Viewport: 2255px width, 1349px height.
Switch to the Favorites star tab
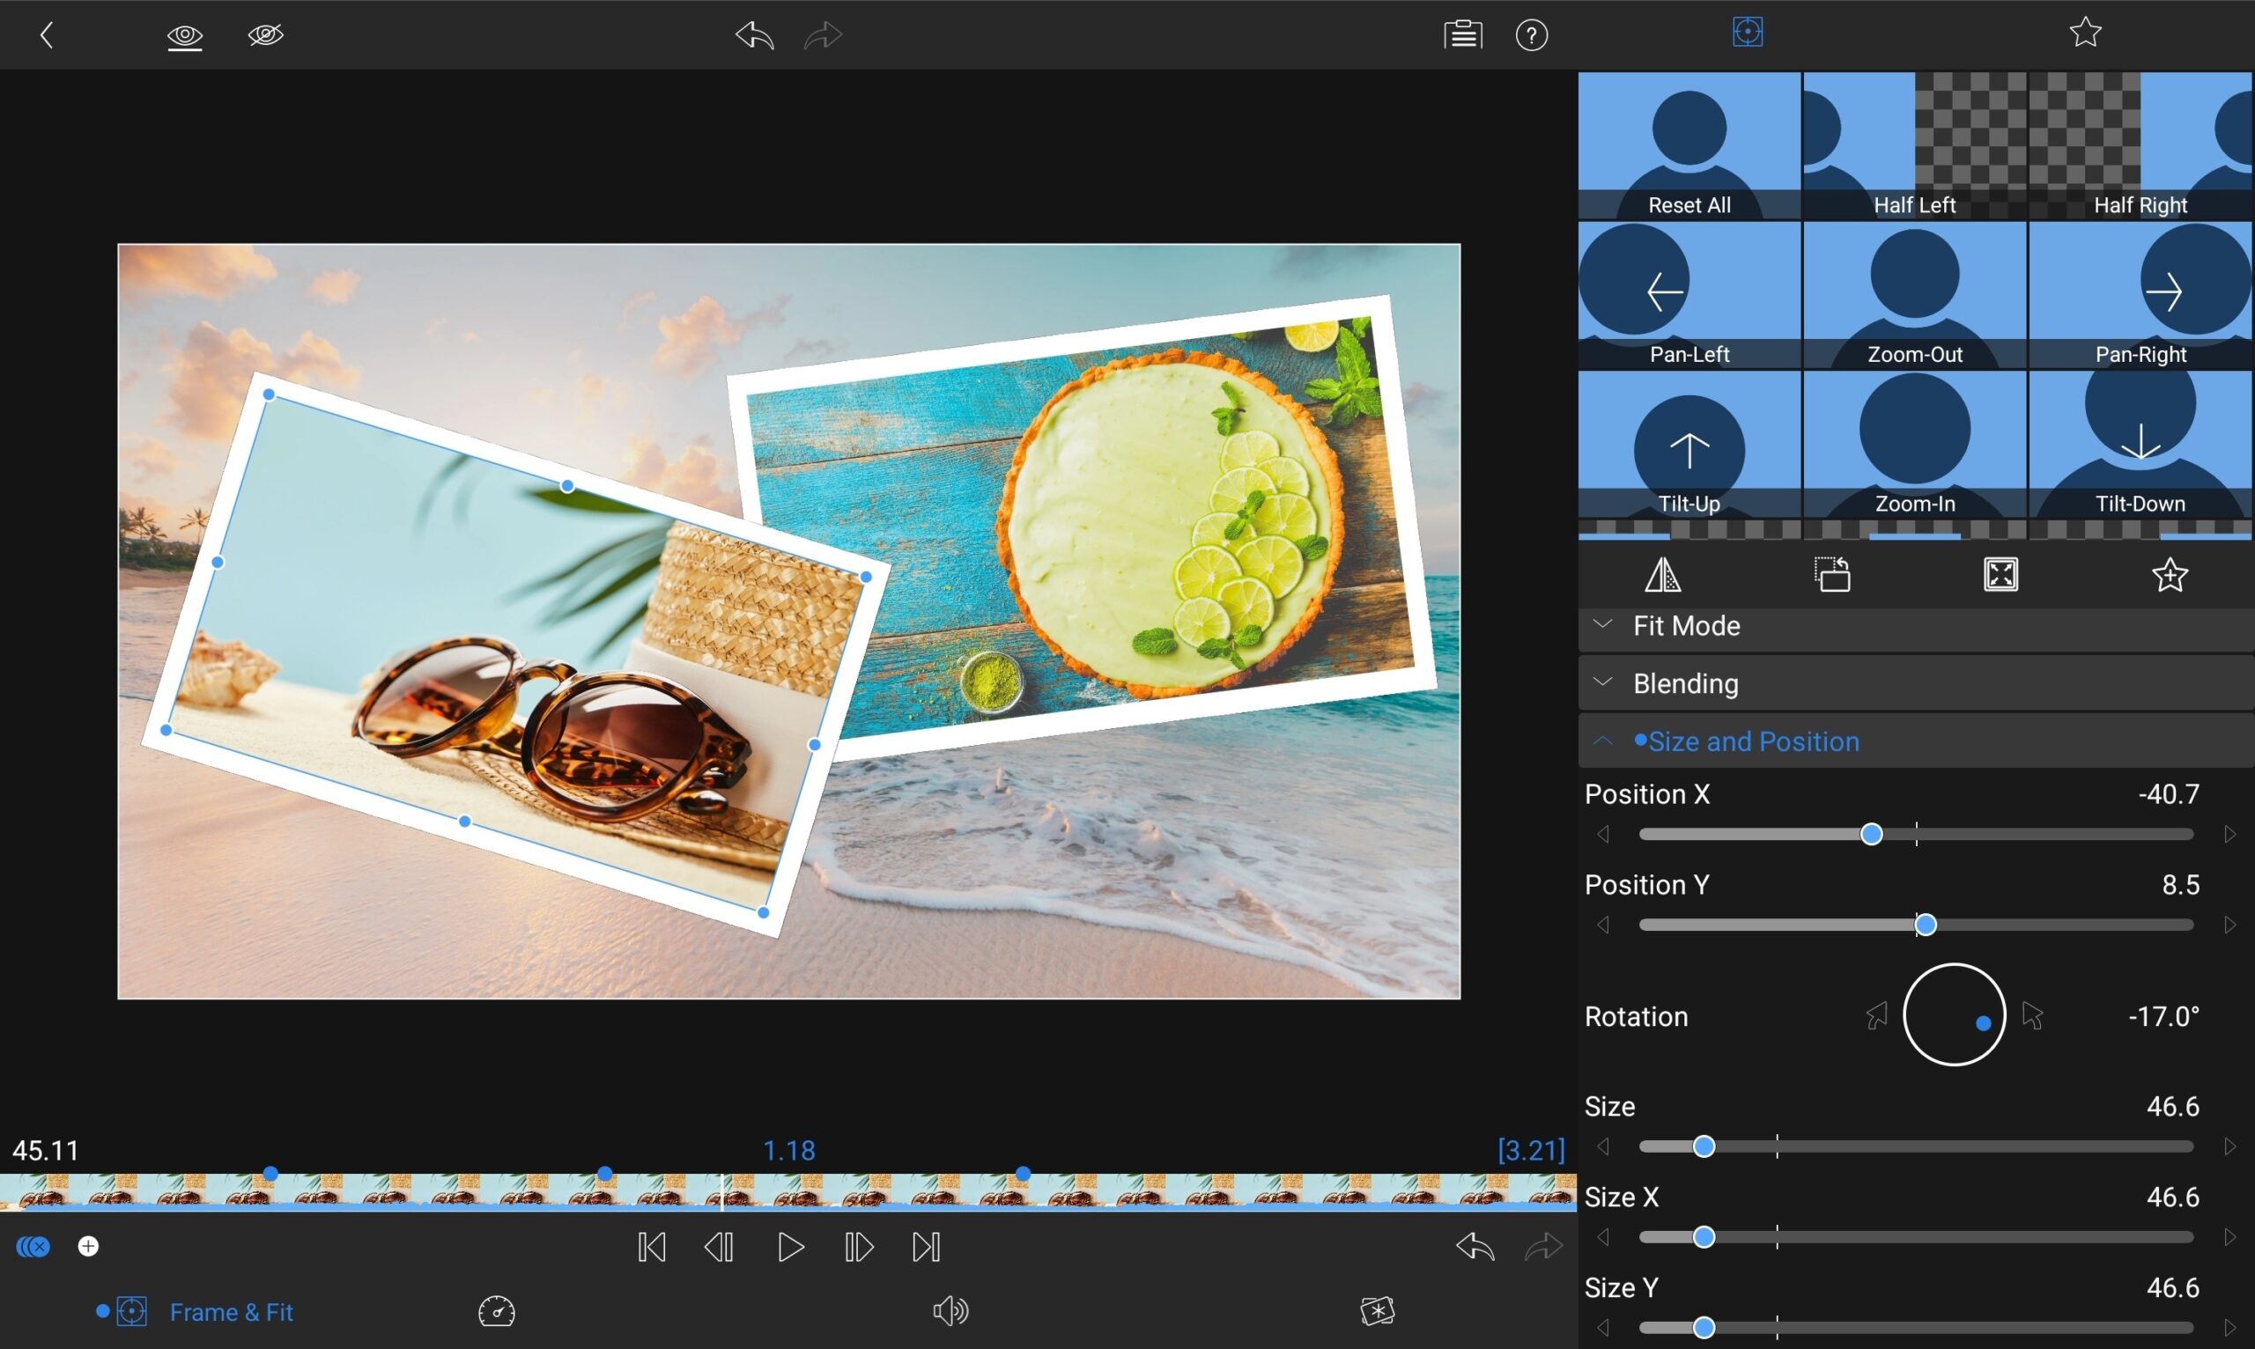click(x=2085, y=33)
